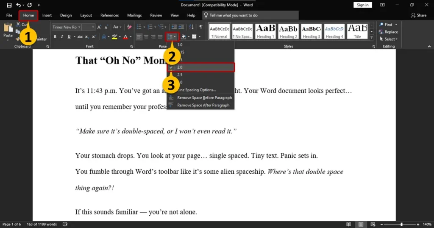The width and height of the screenshot is (434, 228).
Task: Switch to the Insert tab
Action: (47, 15)
